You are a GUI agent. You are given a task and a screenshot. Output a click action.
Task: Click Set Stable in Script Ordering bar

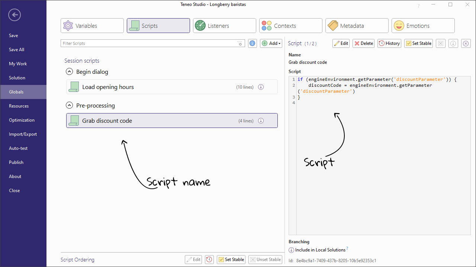(231, 260)
